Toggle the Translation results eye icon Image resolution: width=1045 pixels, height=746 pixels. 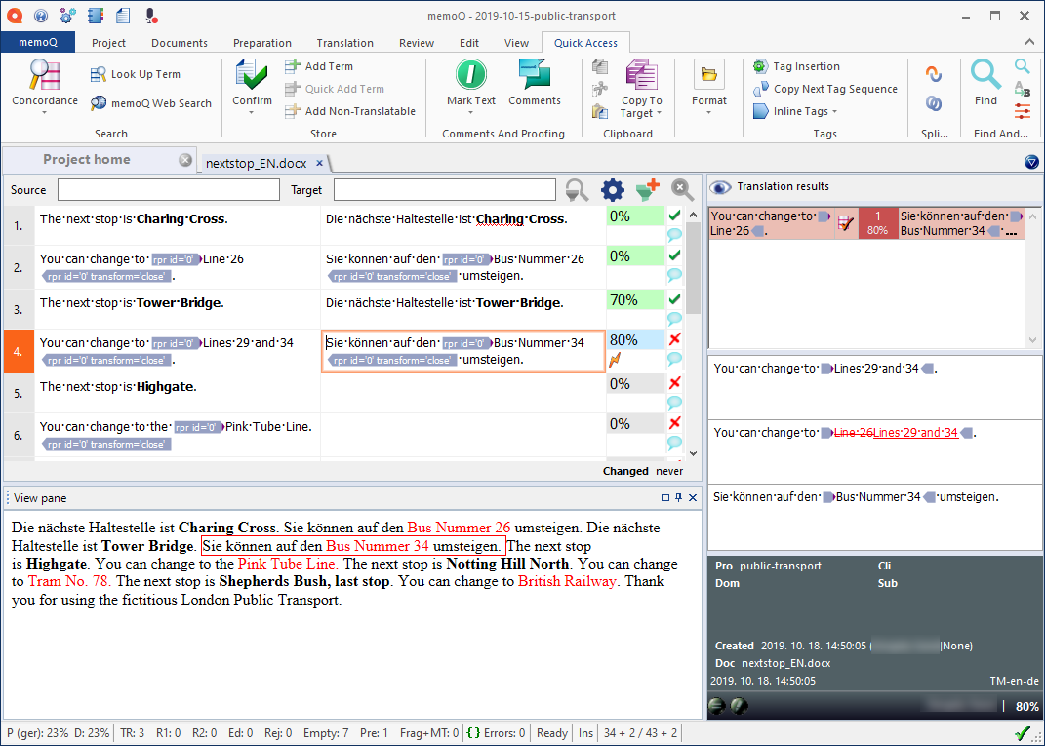tap(720, 187)
